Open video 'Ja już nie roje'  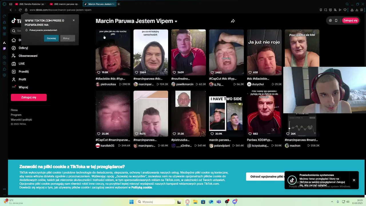[264, 52]
